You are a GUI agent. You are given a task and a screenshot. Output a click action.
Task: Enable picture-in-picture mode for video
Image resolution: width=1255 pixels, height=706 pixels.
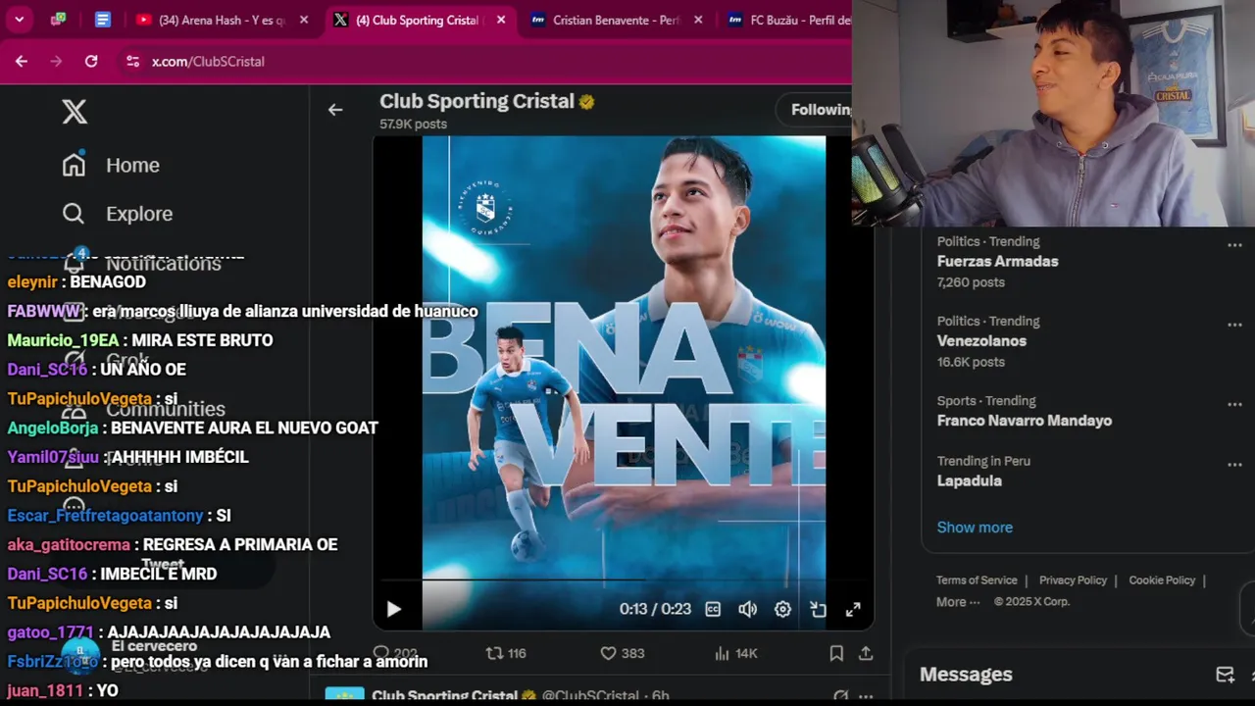click(x=818, y=609)
